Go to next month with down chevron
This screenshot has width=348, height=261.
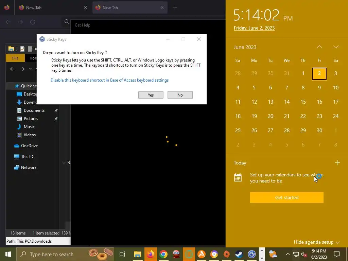click(x=335, y=47)
